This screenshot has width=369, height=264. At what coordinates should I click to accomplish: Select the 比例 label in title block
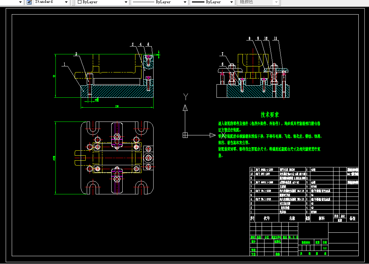click(325, 242)
